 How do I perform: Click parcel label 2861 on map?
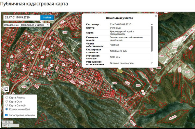pos(159,68)
